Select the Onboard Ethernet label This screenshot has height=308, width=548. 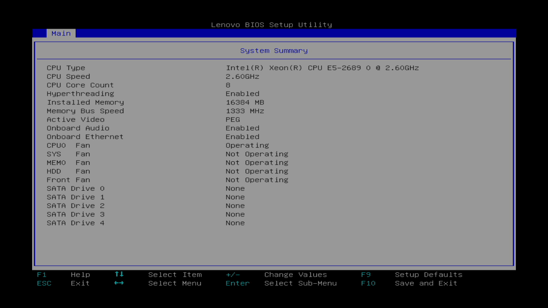click(x=85, y=136)
